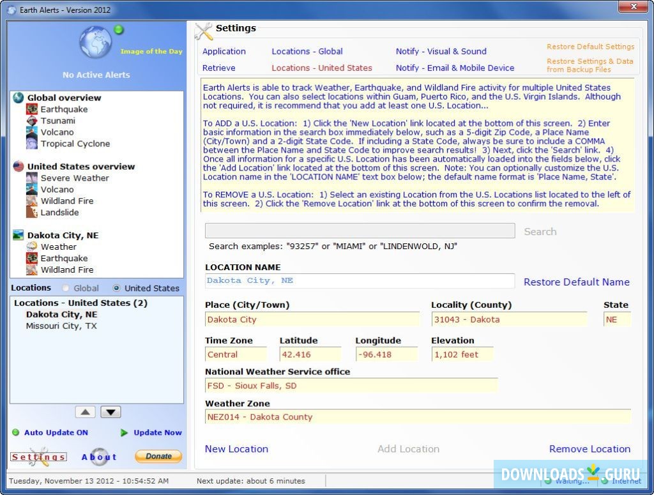Click the Wildland Fire icon under United States overview
Image resolution: width=654 pixels, height=495 pixels.
pos(32,201)
